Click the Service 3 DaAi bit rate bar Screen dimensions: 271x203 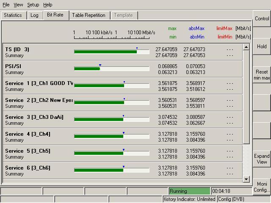coord(99,119)
